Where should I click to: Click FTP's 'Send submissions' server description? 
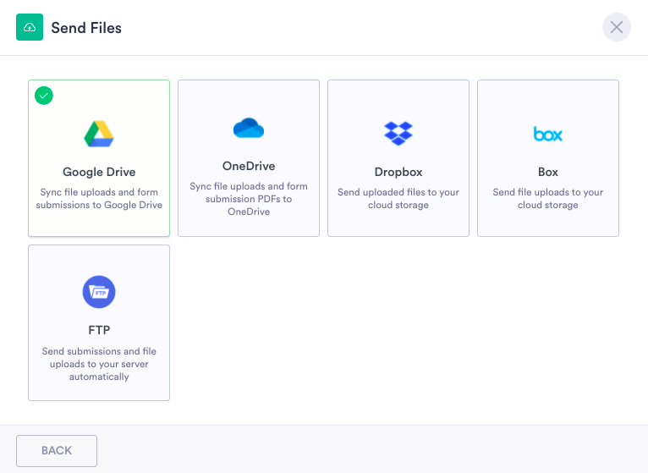(99, 364)
